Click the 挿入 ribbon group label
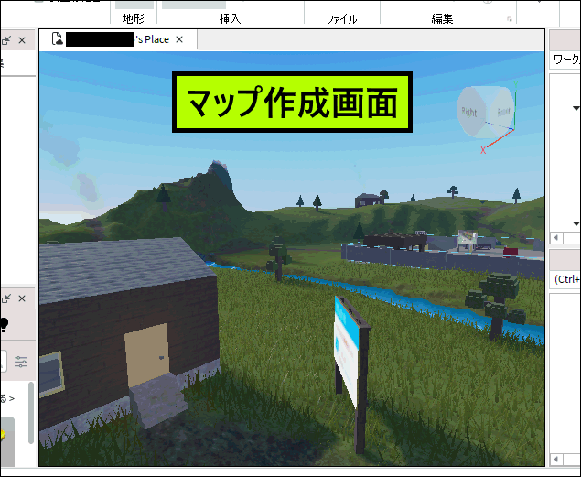 [230, 18]
